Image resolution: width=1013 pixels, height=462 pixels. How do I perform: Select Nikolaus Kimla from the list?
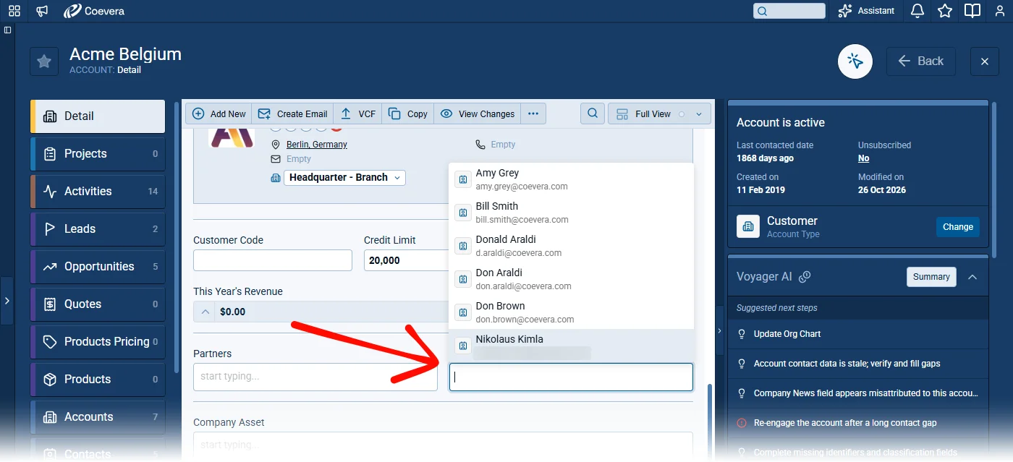point(571,346)
